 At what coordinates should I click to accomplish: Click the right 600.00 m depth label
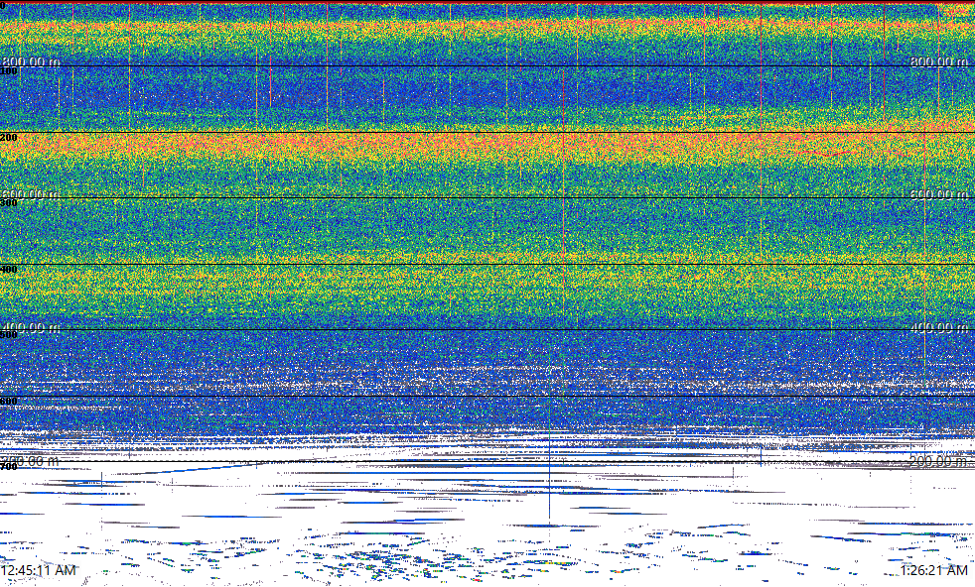939,194
